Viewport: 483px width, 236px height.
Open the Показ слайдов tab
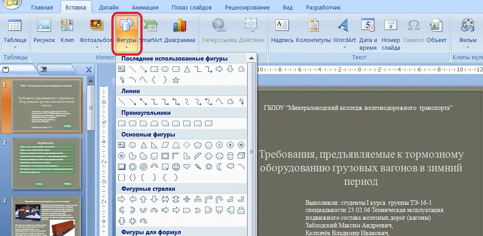(191, 7)
